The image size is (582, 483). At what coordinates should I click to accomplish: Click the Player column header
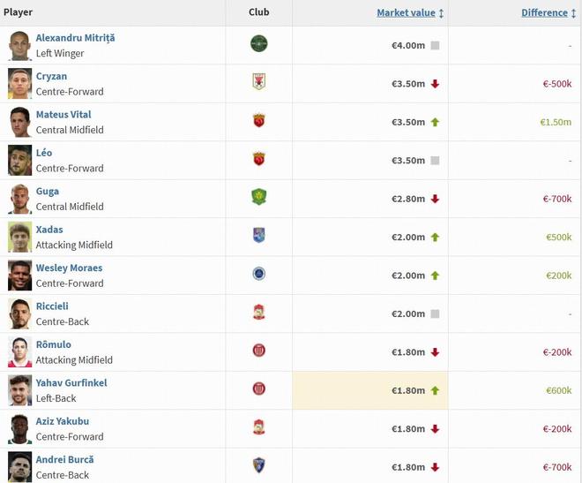click(18, 12)
